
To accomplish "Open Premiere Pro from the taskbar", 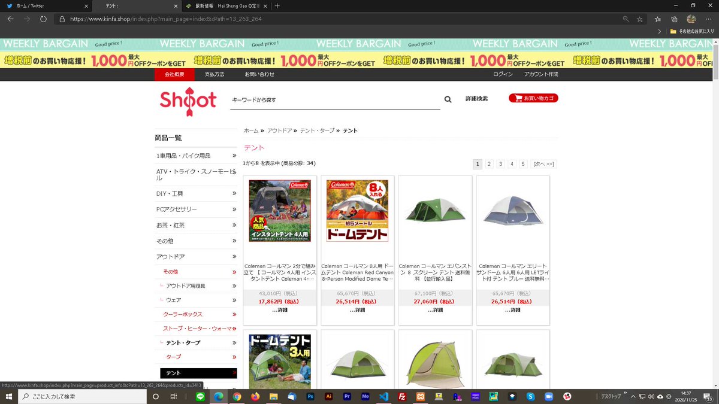I will pos(347,396).
